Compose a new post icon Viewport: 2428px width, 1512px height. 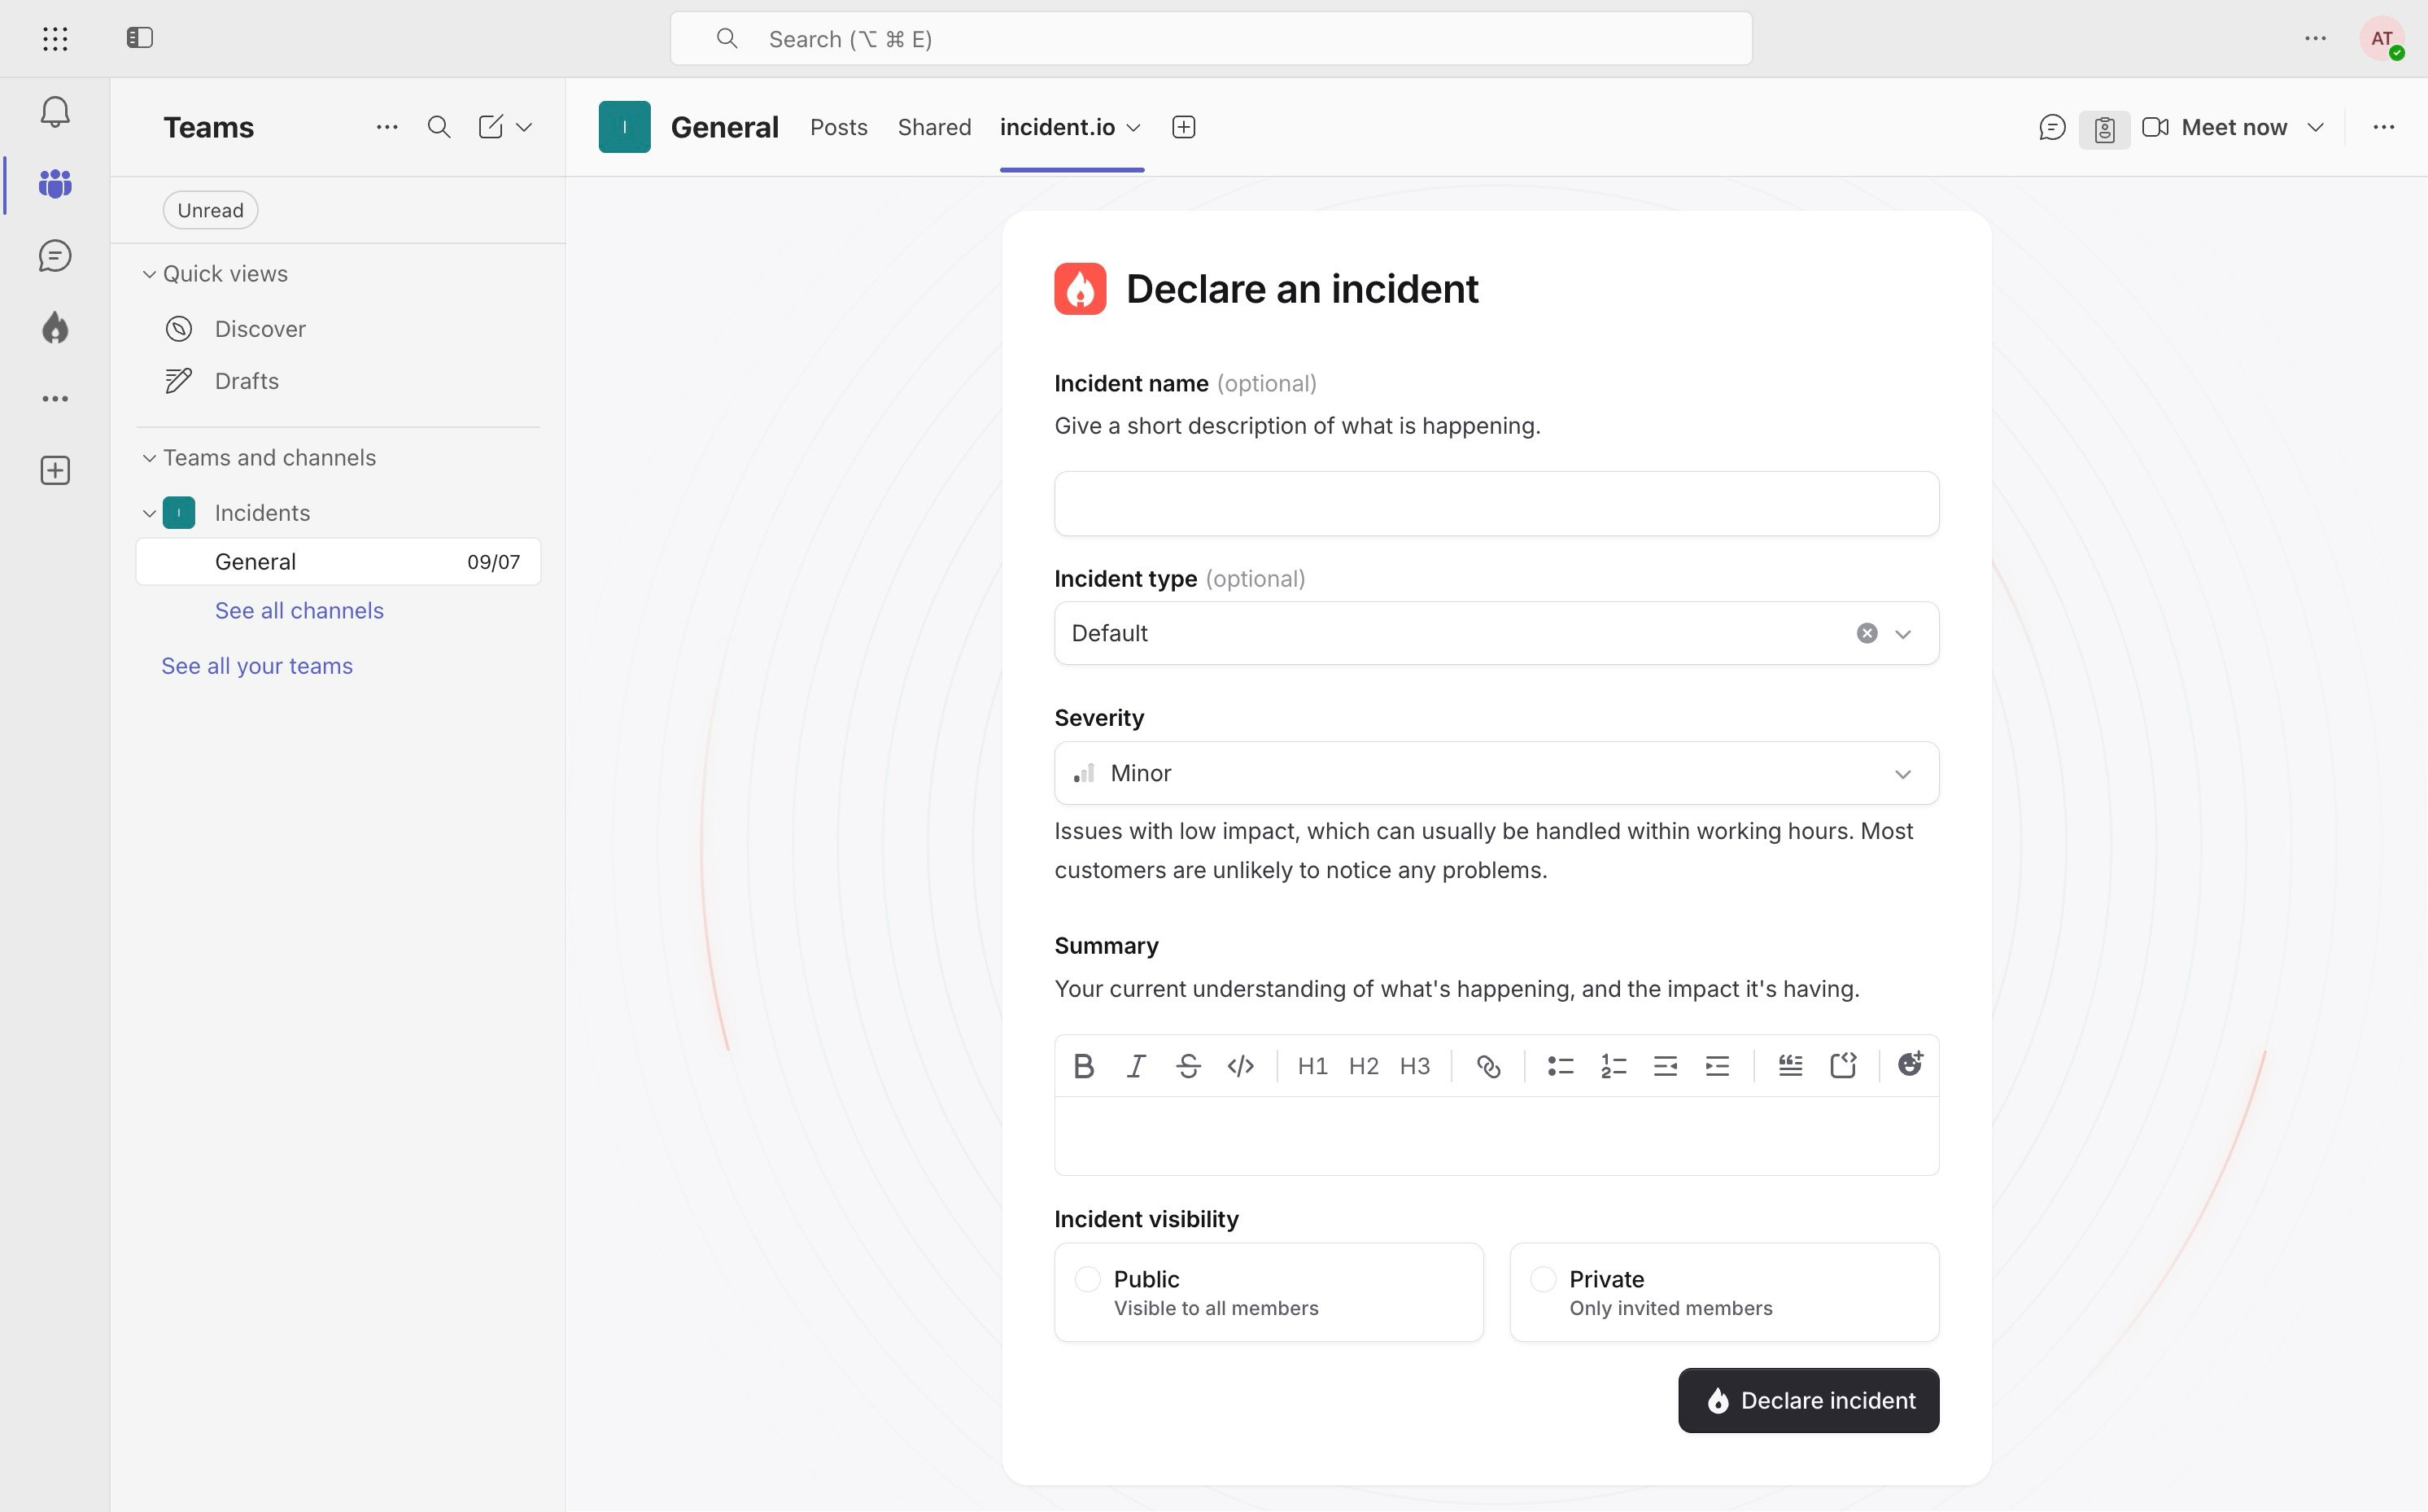(491, 127)
